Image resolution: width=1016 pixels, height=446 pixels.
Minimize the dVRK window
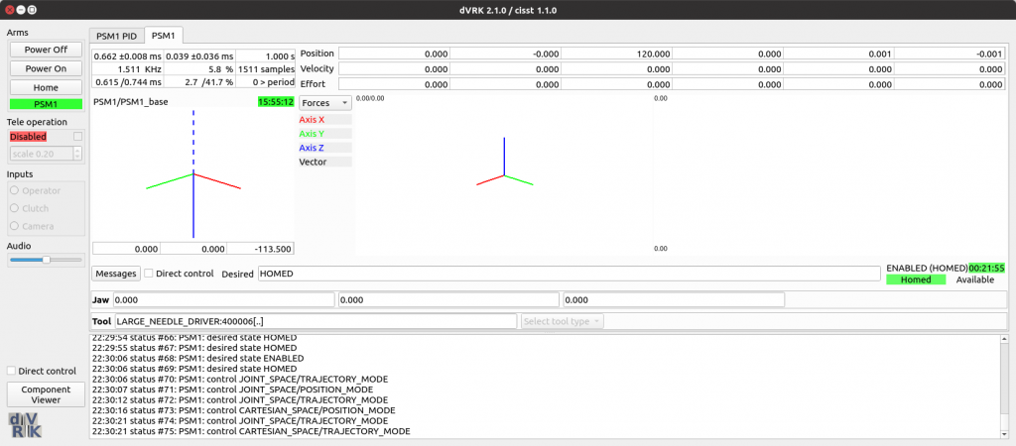click(x=21, y=10)
